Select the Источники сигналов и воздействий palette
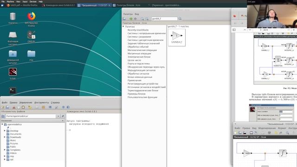This screenshot has width=297, height=167. (147, 87)
